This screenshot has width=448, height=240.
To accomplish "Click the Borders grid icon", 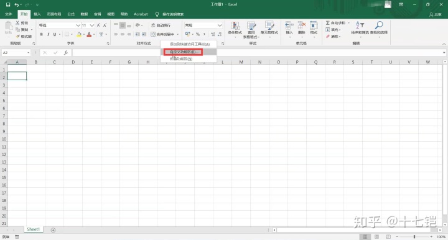I will (x=67, y=34).
